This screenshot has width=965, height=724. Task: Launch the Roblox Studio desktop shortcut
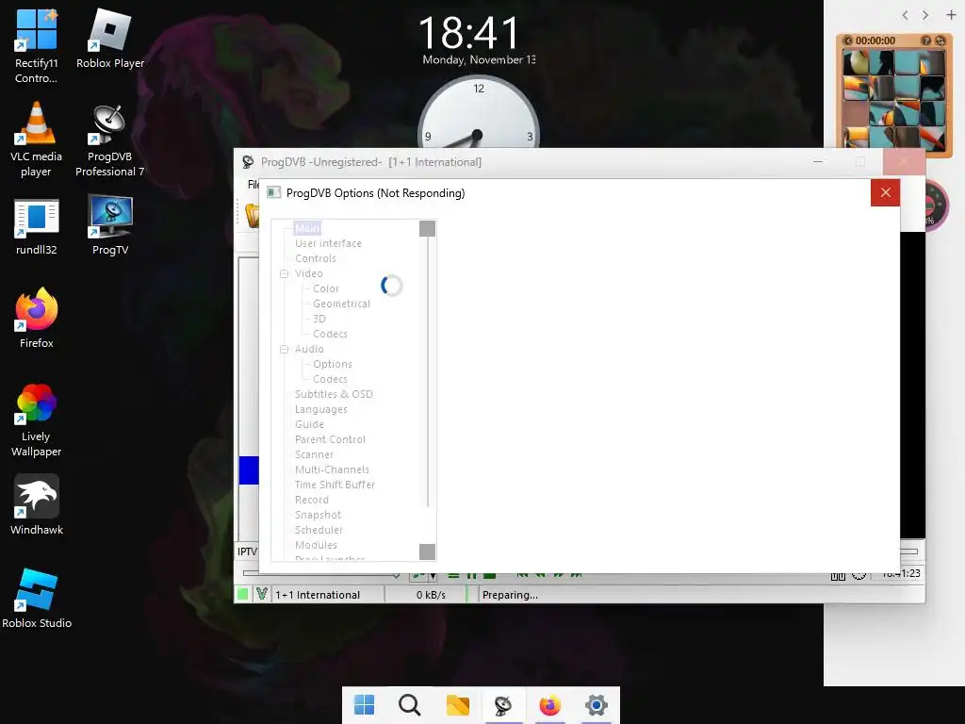tap(37, 599)
